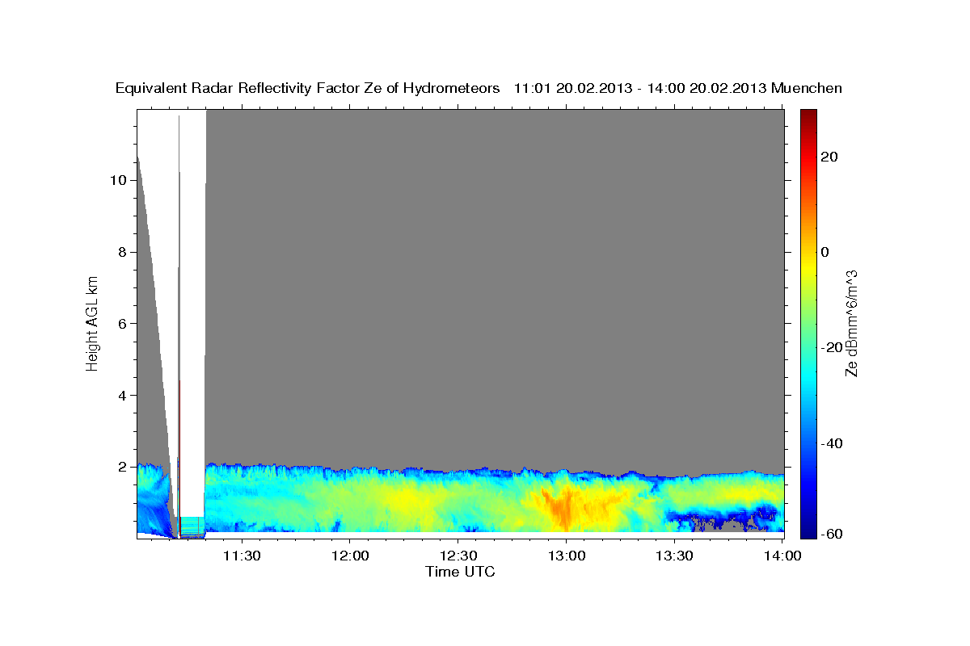Click the dark red top of colorbar
The width and height of the screenshot is (970, 646).
click(x=808, y=115)
